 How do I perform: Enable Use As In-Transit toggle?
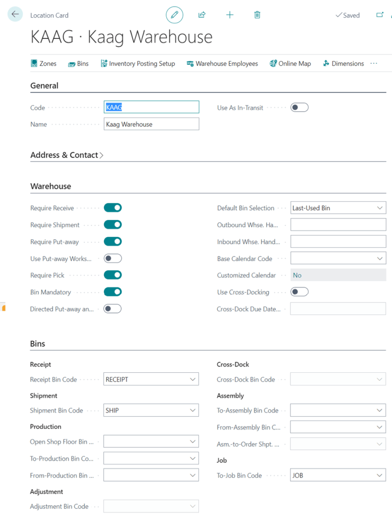(299, 107)
